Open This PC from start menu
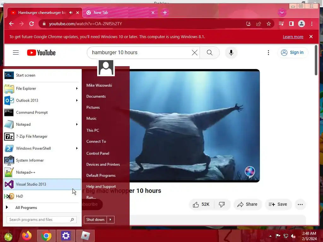This screenshot has width=323, height=242. click(x=93, y=130)
